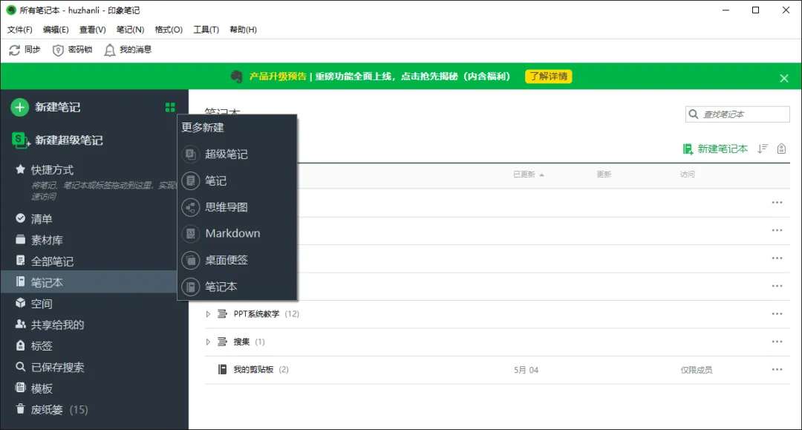The height and width of the screenshot is (430, 802).
Task: Select 桌面便签 text in popup
Action: click(226, 260)
